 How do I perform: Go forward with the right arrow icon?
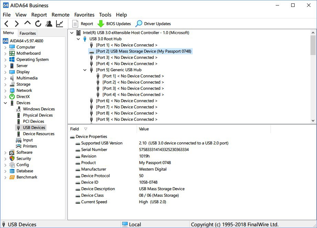pyautogui.click(x=17, y=24)
